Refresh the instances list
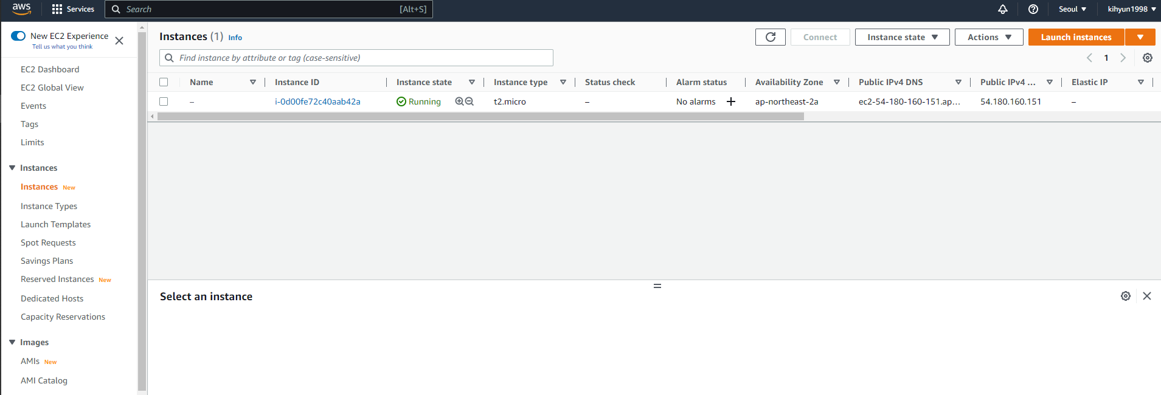1161x395 pixels. 771,37
